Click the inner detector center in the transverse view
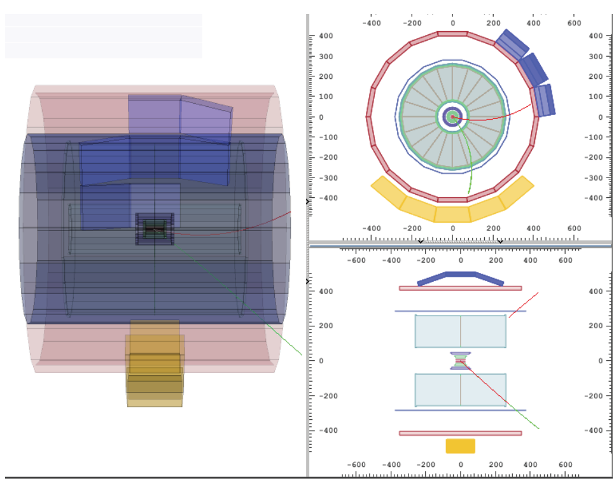 point(452,117)
